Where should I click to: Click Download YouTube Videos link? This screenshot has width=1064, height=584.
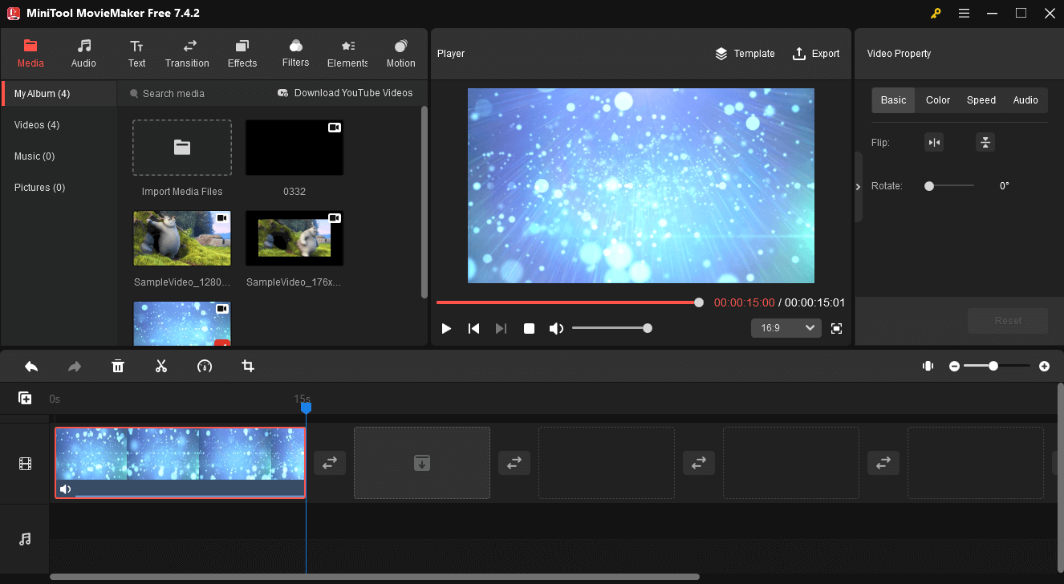click(x=345, y=93)
